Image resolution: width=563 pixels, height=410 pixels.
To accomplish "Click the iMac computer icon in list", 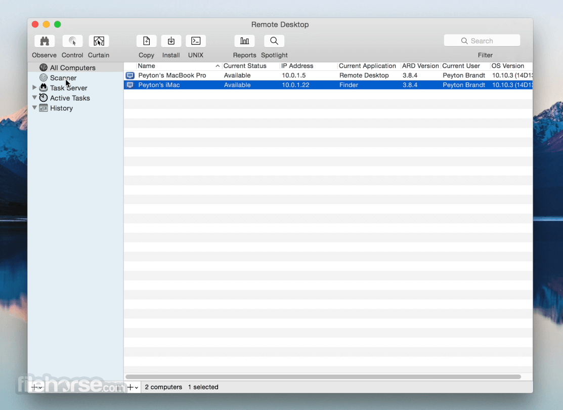I will coord(130,85).
